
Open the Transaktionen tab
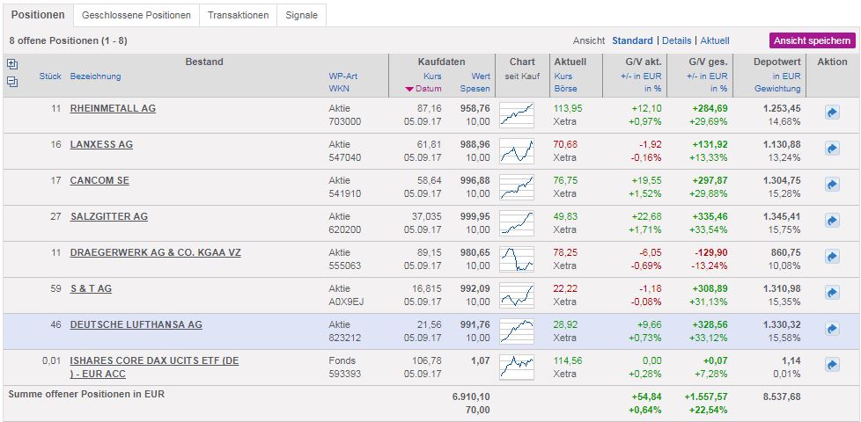(238, 15)
